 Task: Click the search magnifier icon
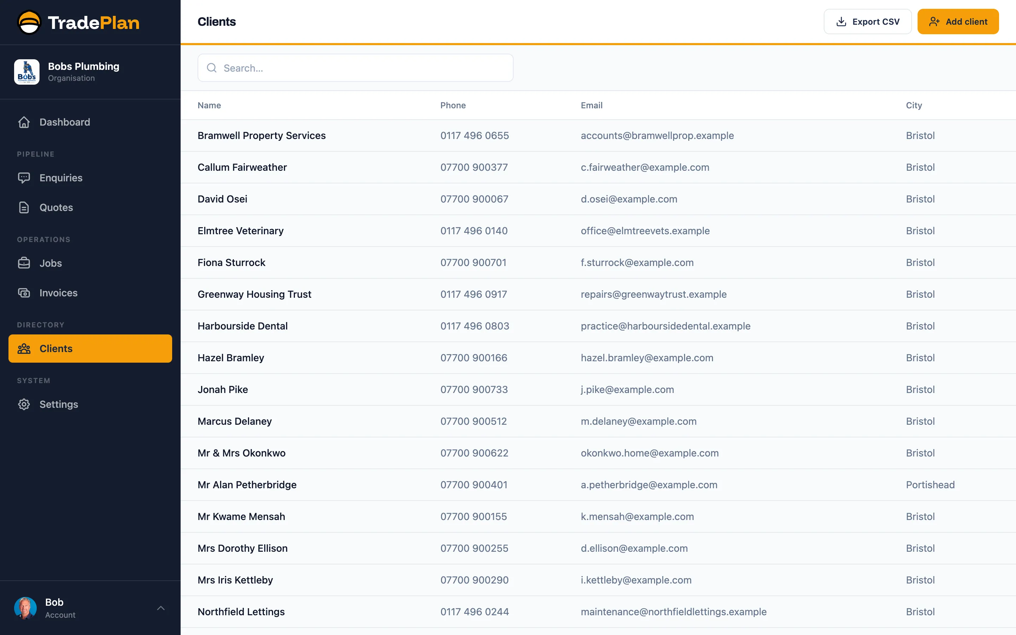point(212,68)
